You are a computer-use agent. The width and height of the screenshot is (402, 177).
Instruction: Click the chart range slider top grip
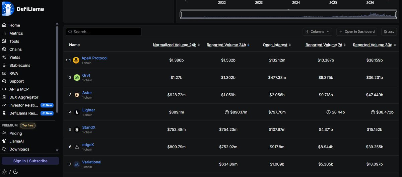[288, 10]
